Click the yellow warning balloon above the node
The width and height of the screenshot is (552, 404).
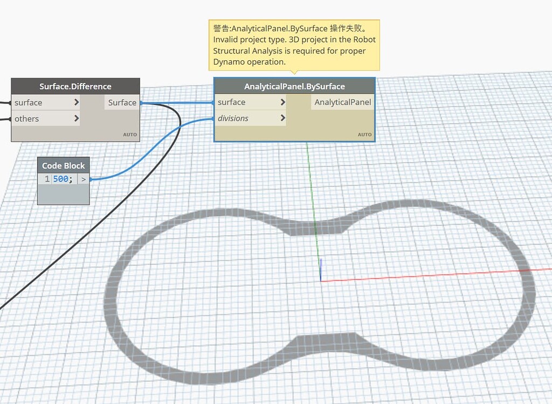(x=294, y=45)
